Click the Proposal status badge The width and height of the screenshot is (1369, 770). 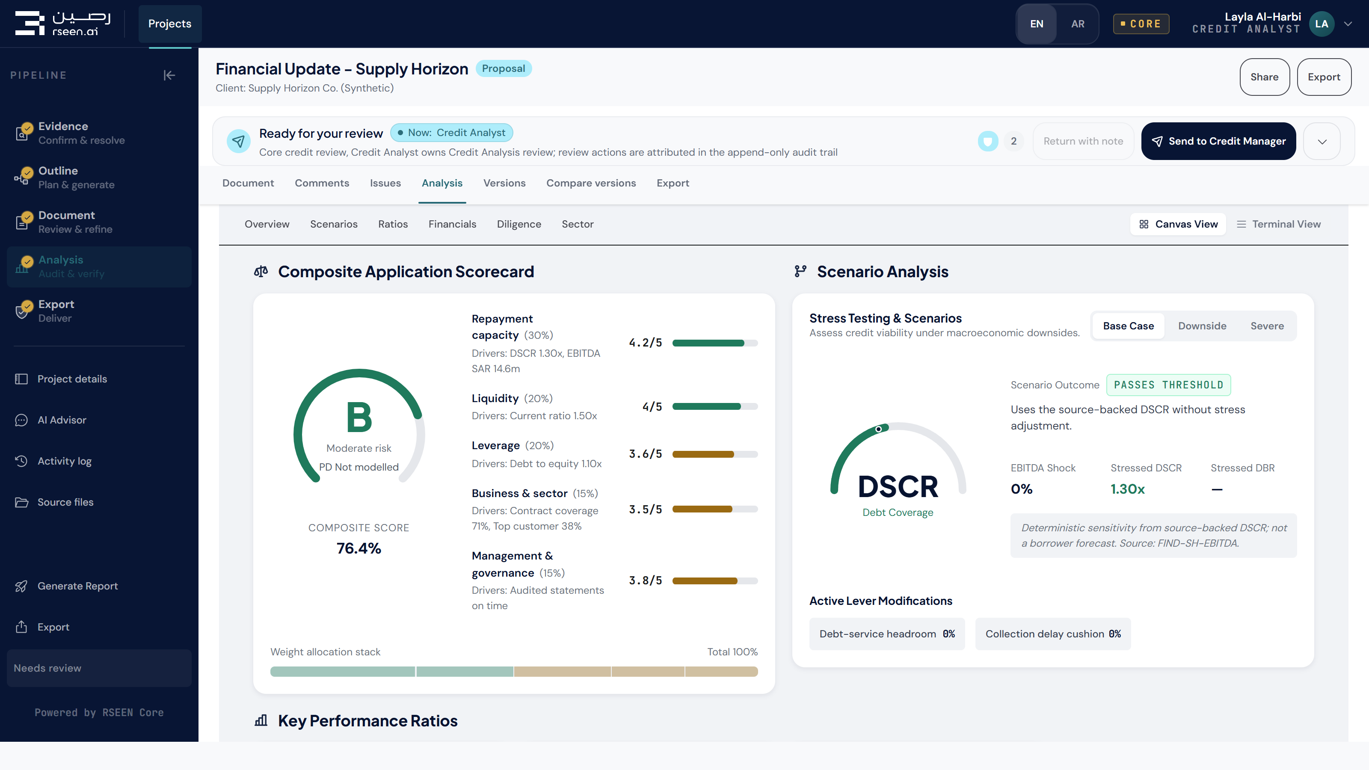pos(503,68)
